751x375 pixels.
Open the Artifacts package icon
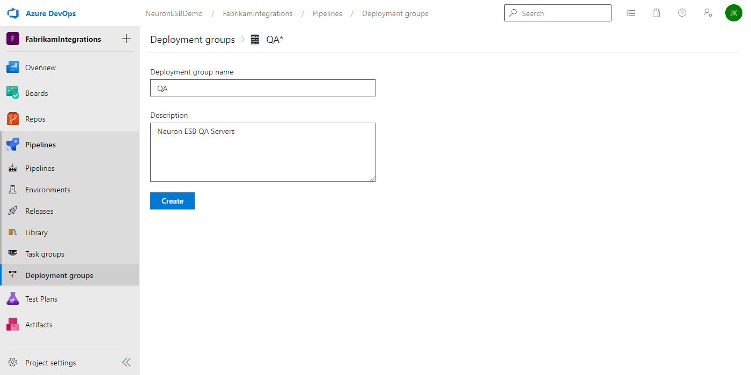[x=13, y=325]
